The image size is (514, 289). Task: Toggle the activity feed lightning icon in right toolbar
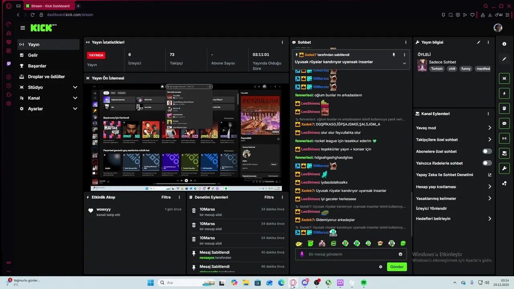504,94
